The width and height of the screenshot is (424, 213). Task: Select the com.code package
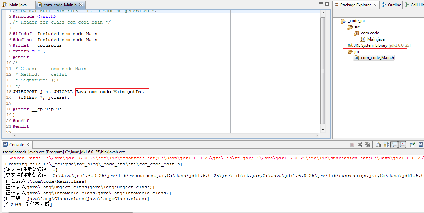coord(370,33)
